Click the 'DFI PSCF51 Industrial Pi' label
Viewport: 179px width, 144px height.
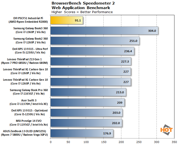[28, 18]
